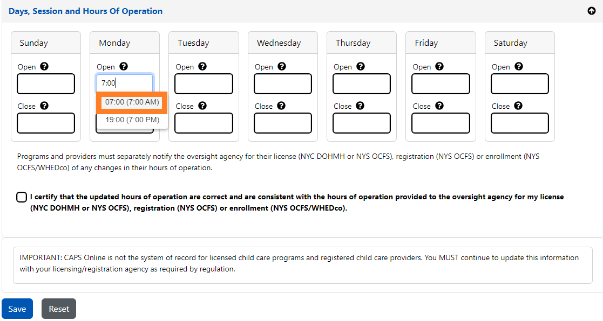Viewport: 603px width, 321px height.
Task: Click the Tuesday Close time field
Action: (x=204, y=123)
